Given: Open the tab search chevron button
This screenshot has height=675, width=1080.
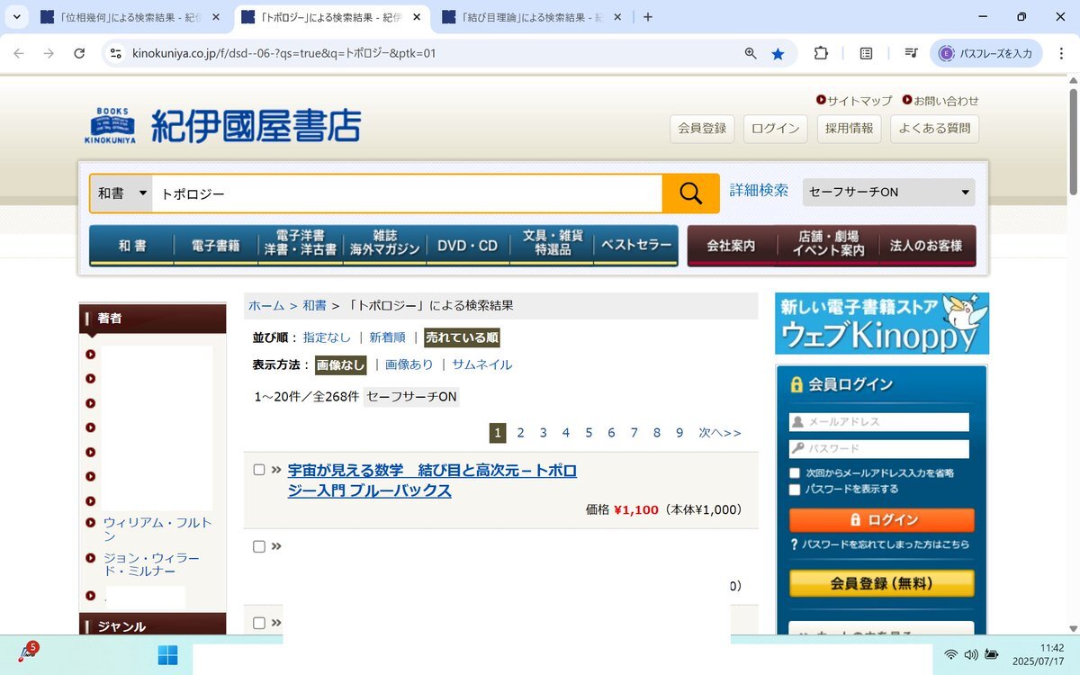Looking at the screenshot, I should [x=16, y=17].
